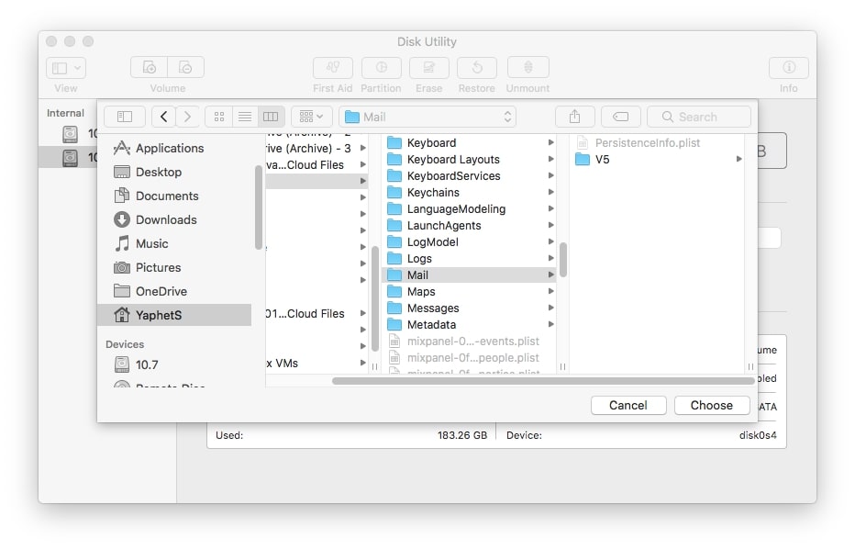855x549 pixels.
Task: Click the Eject icon next to Search
Action: (621, 117)
